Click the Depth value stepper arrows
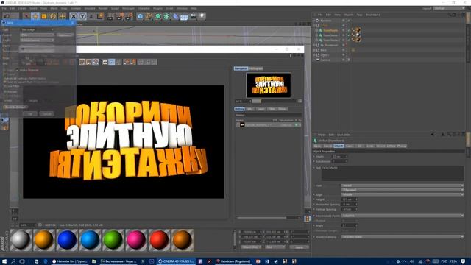Screen dimensions: 471x265 click(x=347, y=157)
